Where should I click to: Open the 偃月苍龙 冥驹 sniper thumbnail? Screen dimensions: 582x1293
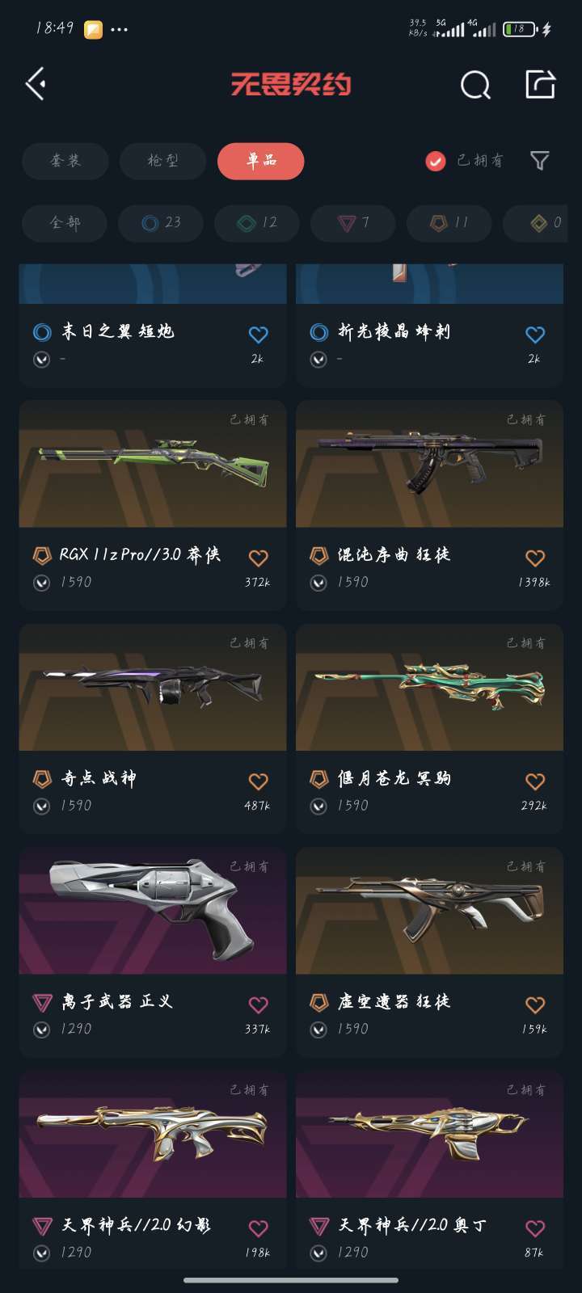(x=429, y=688)
